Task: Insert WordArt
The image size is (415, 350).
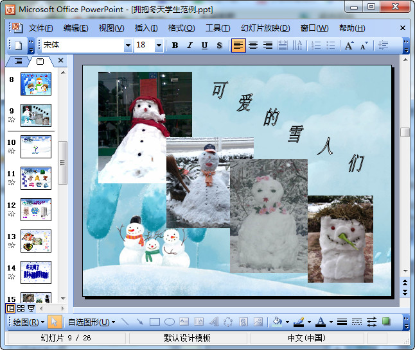Action: point(214,322)
